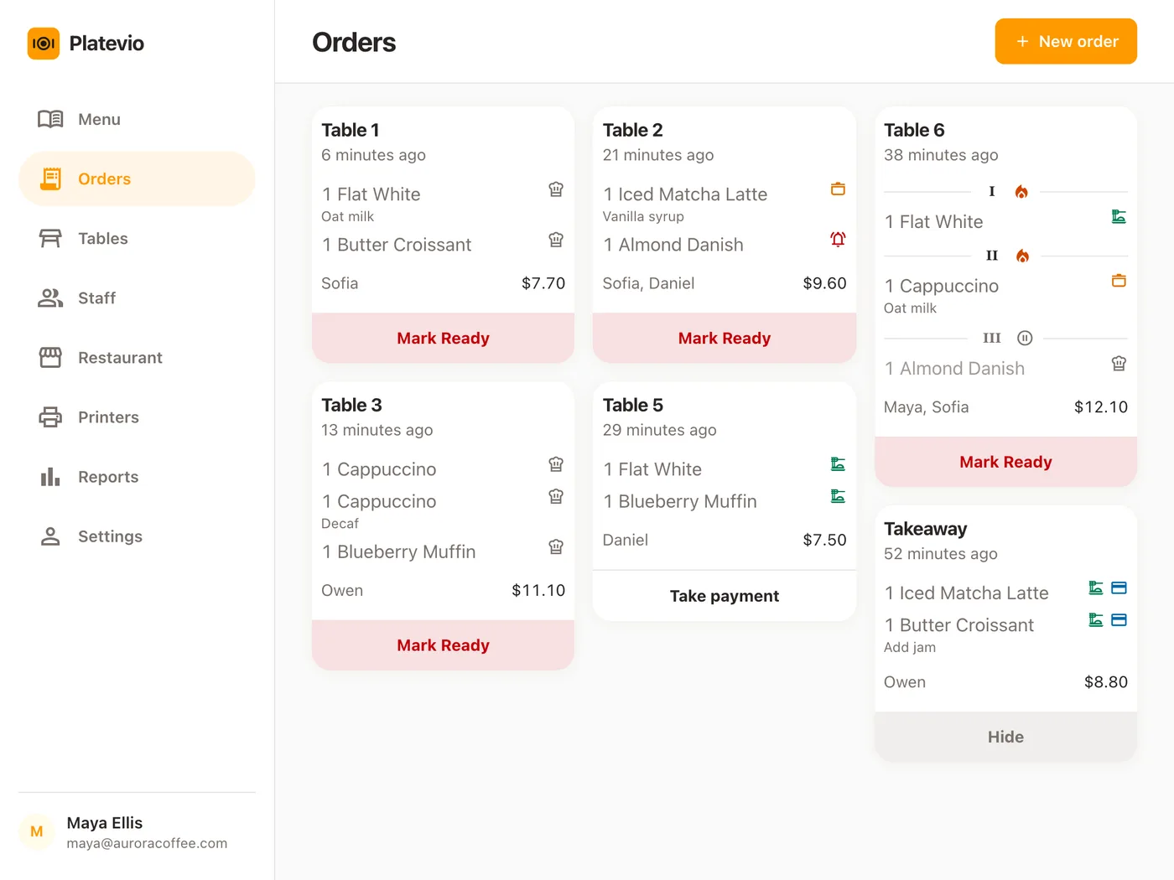The width and height of the screenshot is (1174, 880).
Task: Mark Table 6 order as ready
Action: pos(1005,462)
